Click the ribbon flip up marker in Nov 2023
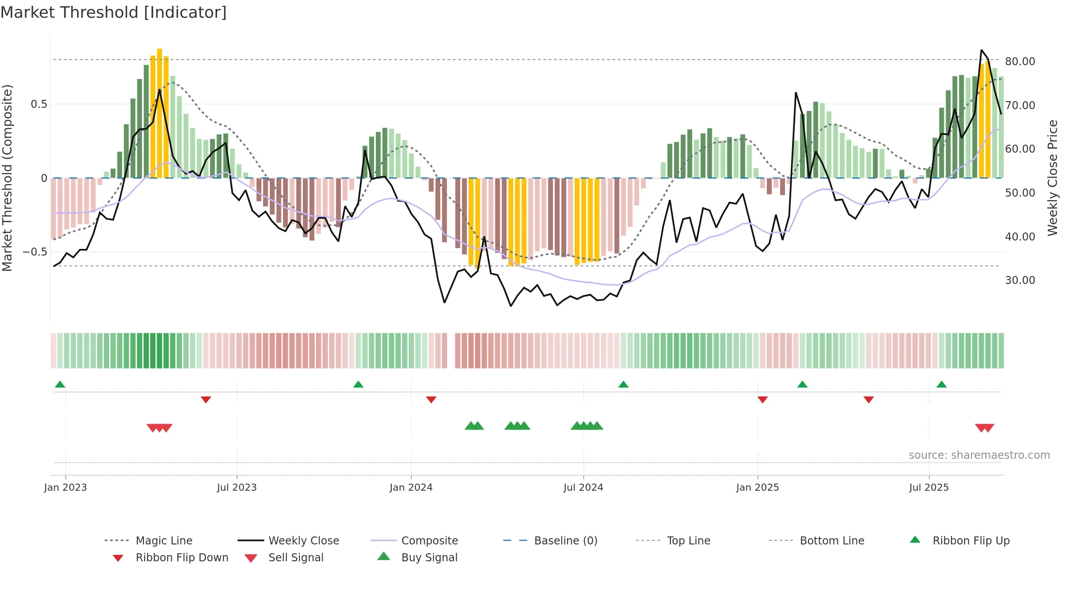This screenshot has height=599, width=1065. pyautogui.click(x=358, y=384)
